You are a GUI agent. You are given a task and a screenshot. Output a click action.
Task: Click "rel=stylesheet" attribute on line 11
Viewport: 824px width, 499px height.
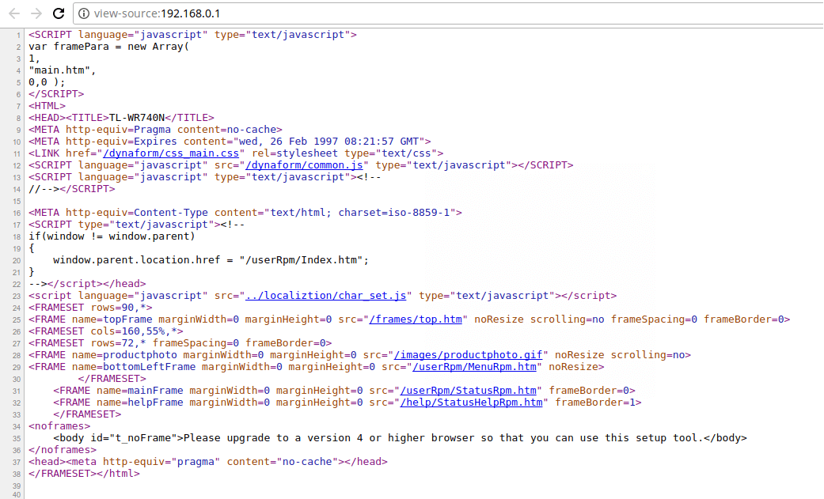[294, 153]
